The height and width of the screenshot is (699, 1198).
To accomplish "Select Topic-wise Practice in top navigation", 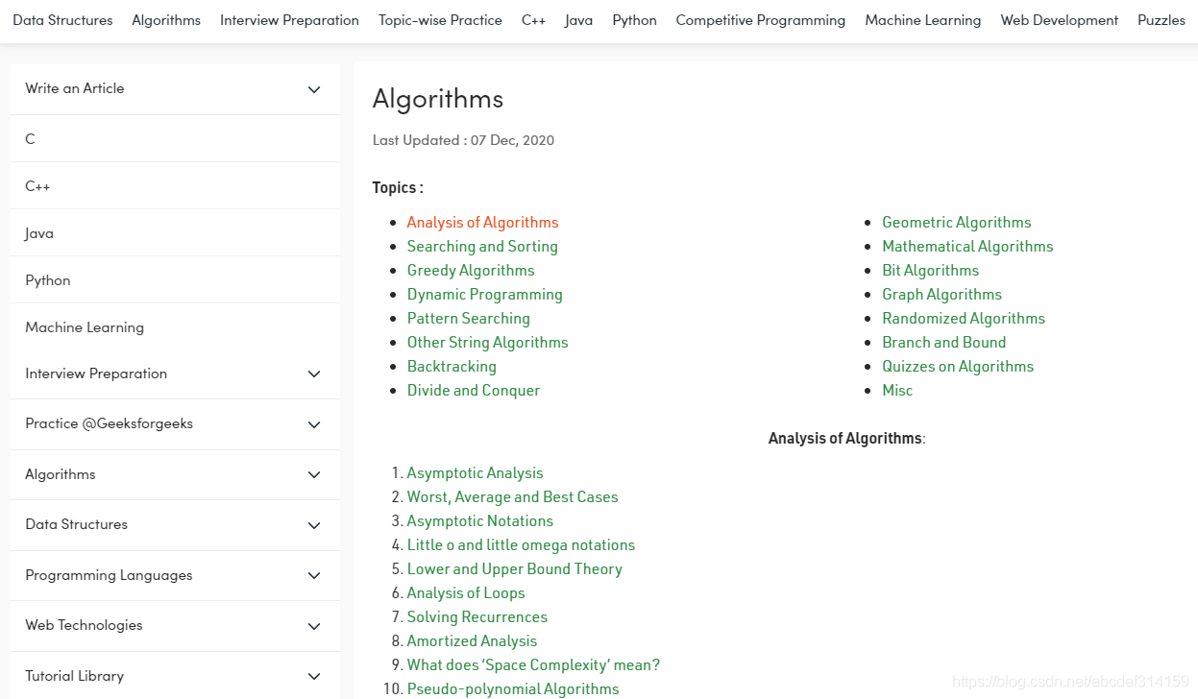I will [x=440, y=20].
